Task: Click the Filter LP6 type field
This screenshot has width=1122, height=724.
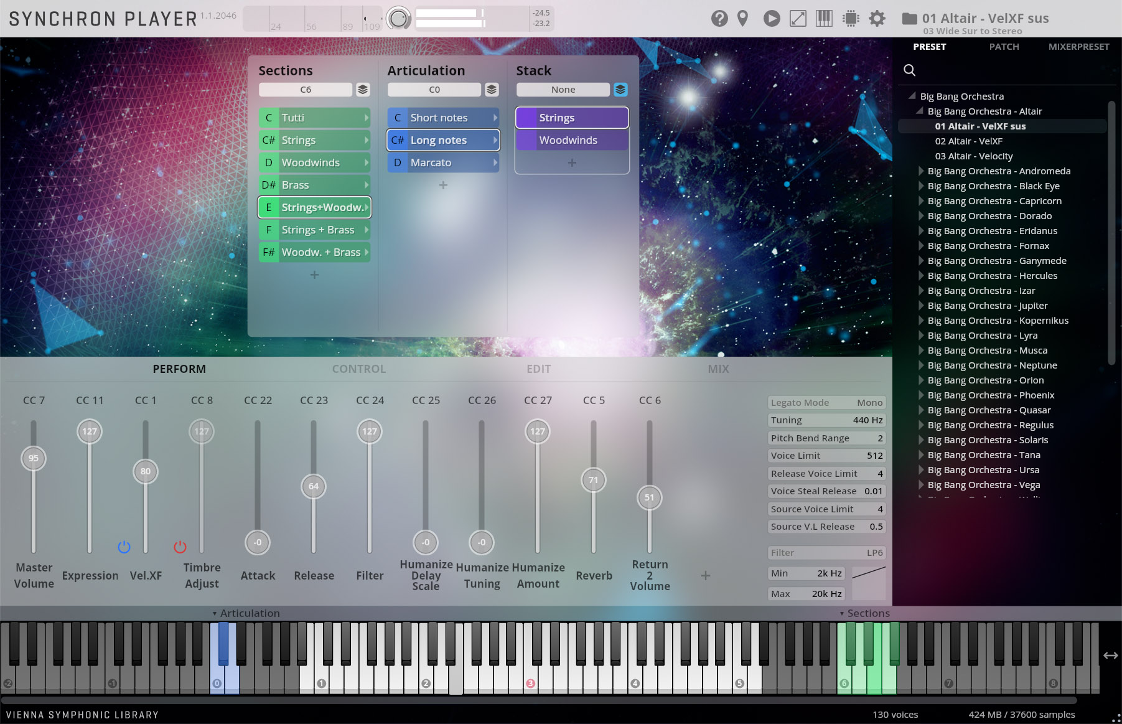Action: coord(826,553)
